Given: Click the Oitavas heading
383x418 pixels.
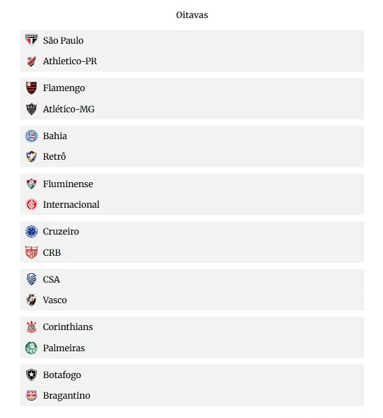Looking at the screenshot, I should [192, 15].
